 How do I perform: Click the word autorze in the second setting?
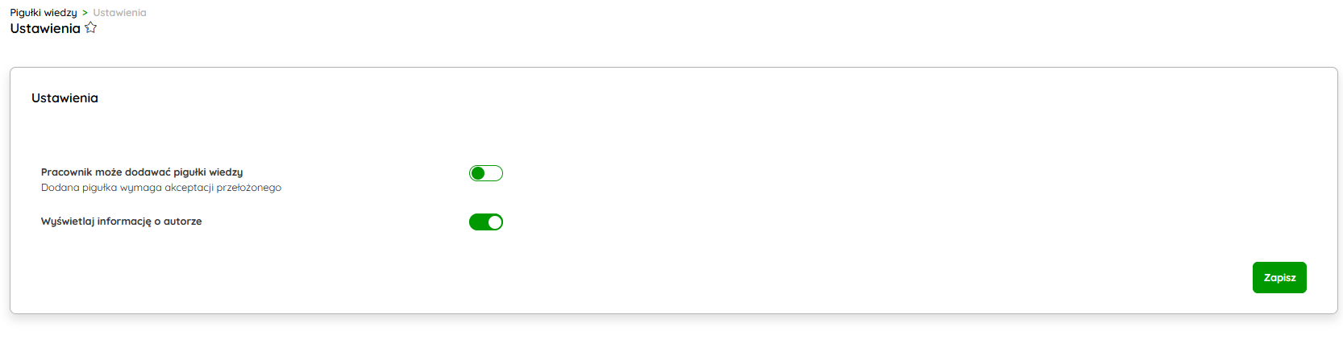[x=183, y=222]
